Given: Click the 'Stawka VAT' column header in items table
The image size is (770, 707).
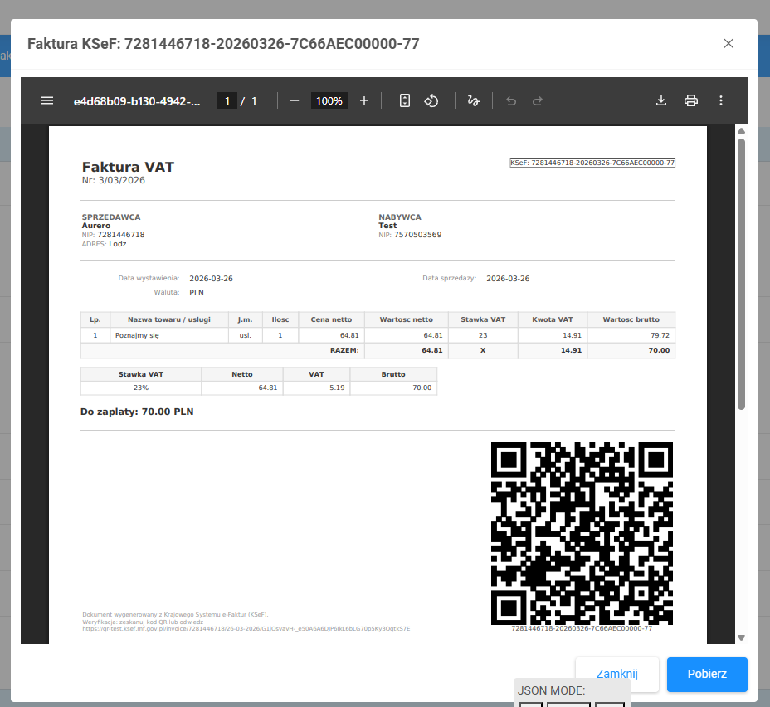Looking at the screenshot, I should [483, 319].
